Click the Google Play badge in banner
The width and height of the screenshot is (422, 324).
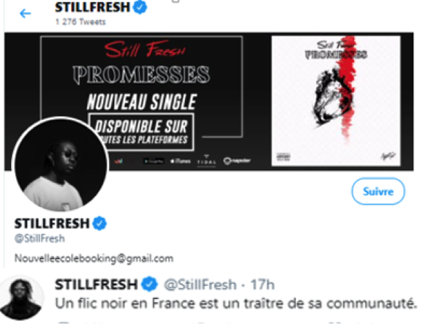[x=154, y=161]
